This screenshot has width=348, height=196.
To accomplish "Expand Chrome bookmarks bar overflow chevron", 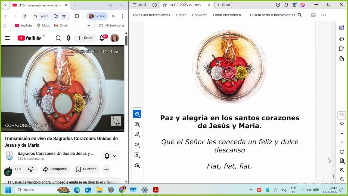I will 89,25.
